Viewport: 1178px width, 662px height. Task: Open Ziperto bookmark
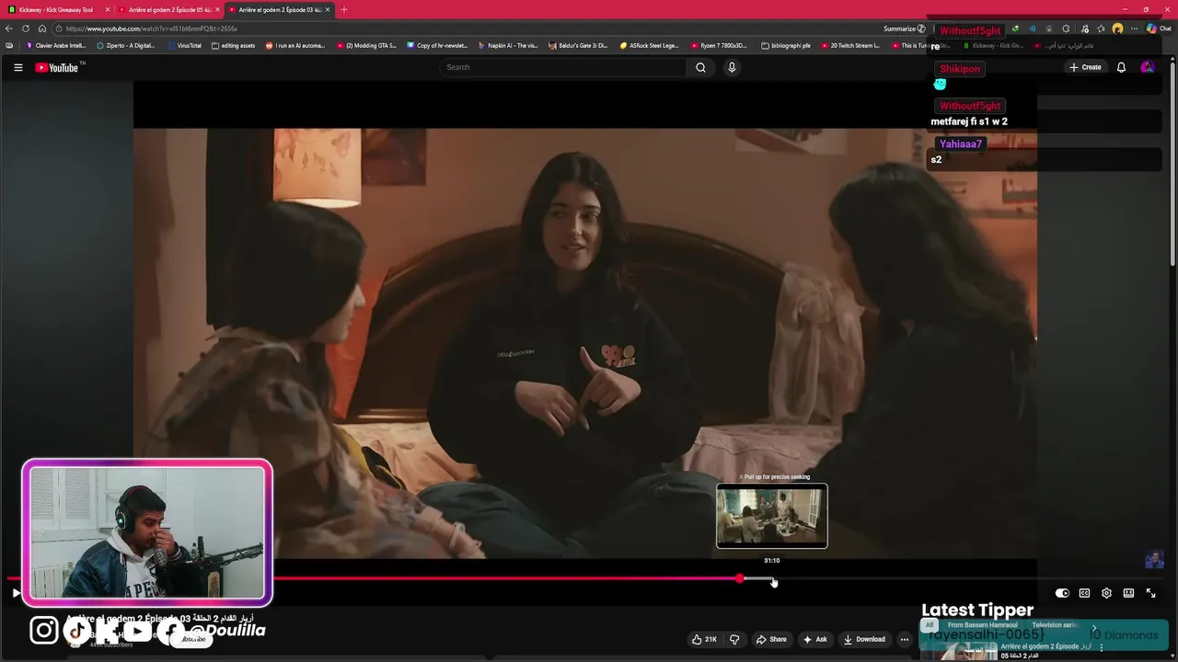(126, 45)
